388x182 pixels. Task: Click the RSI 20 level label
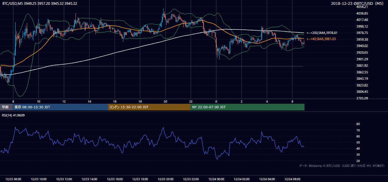358,161
